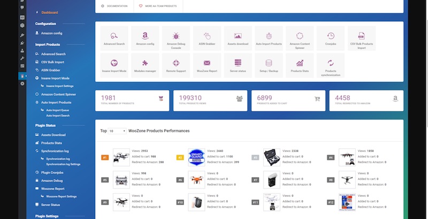
Task: Open Amazon Debug Console tile
Action: click(176, 38)
